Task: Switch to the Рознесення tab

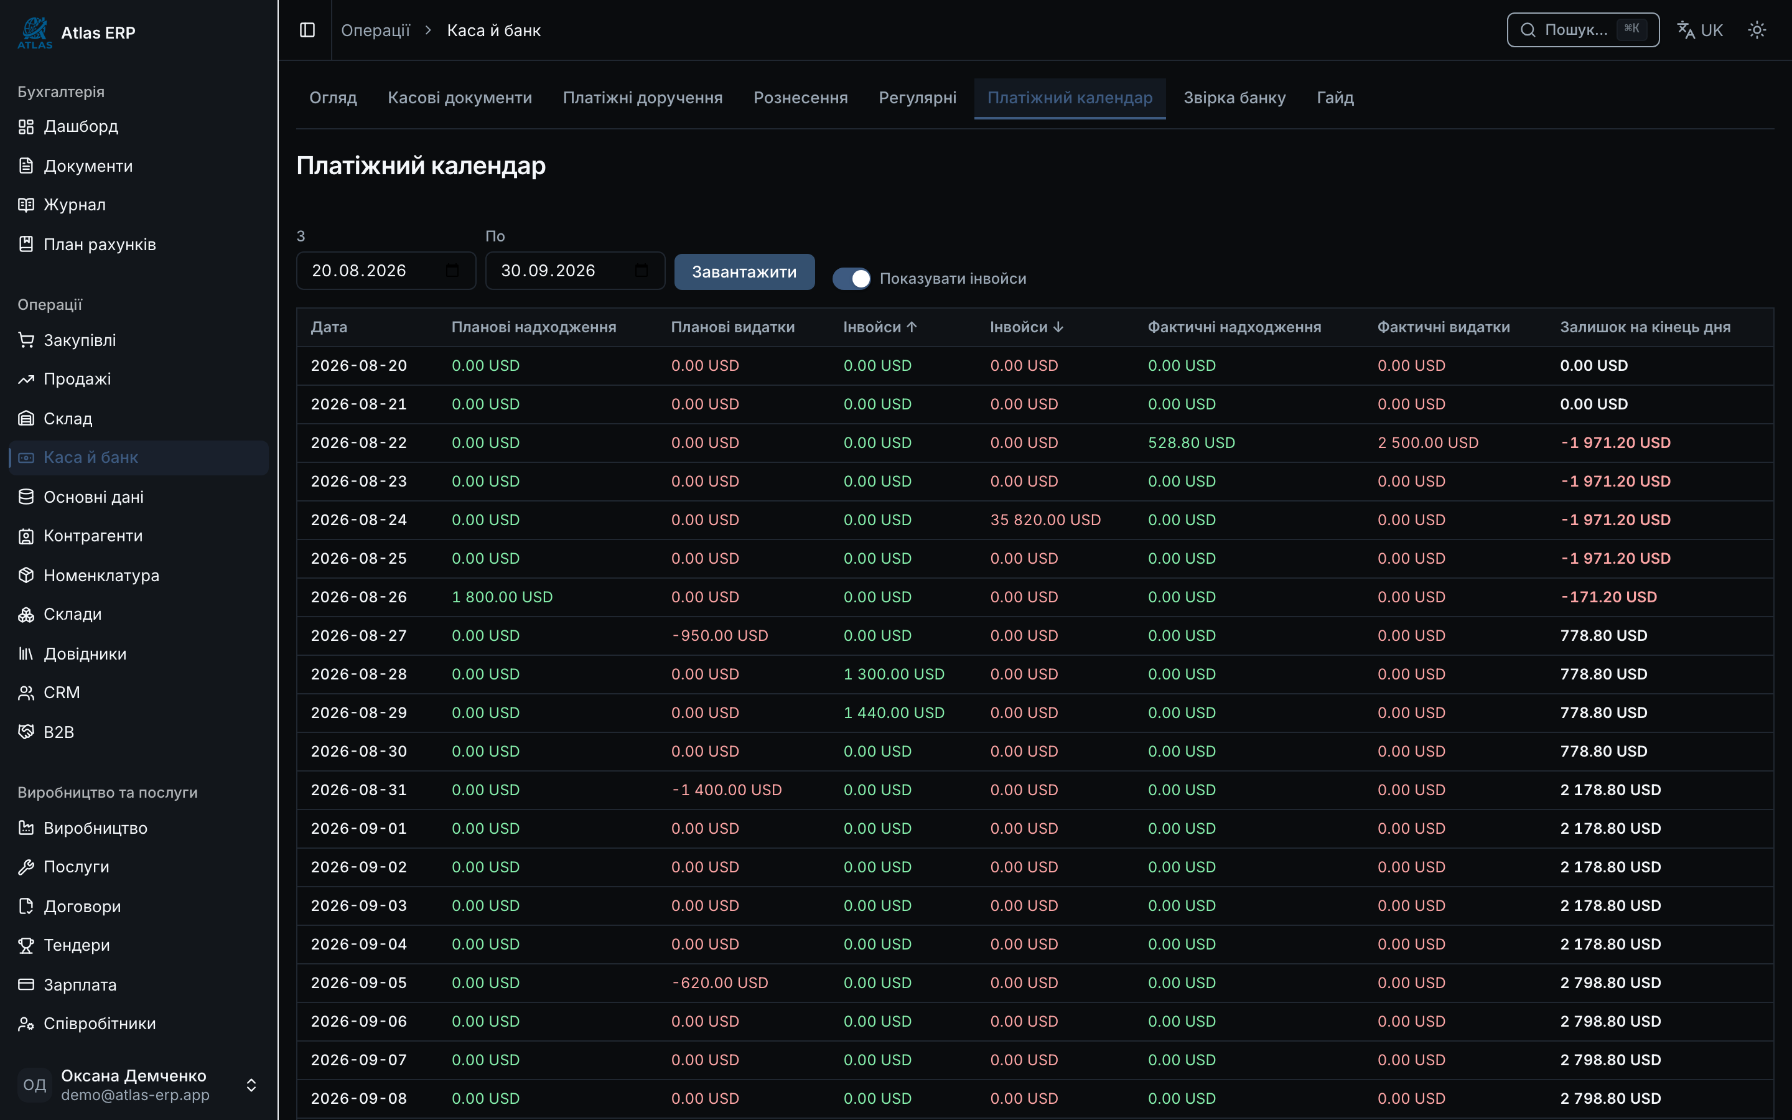Action: 800,98
